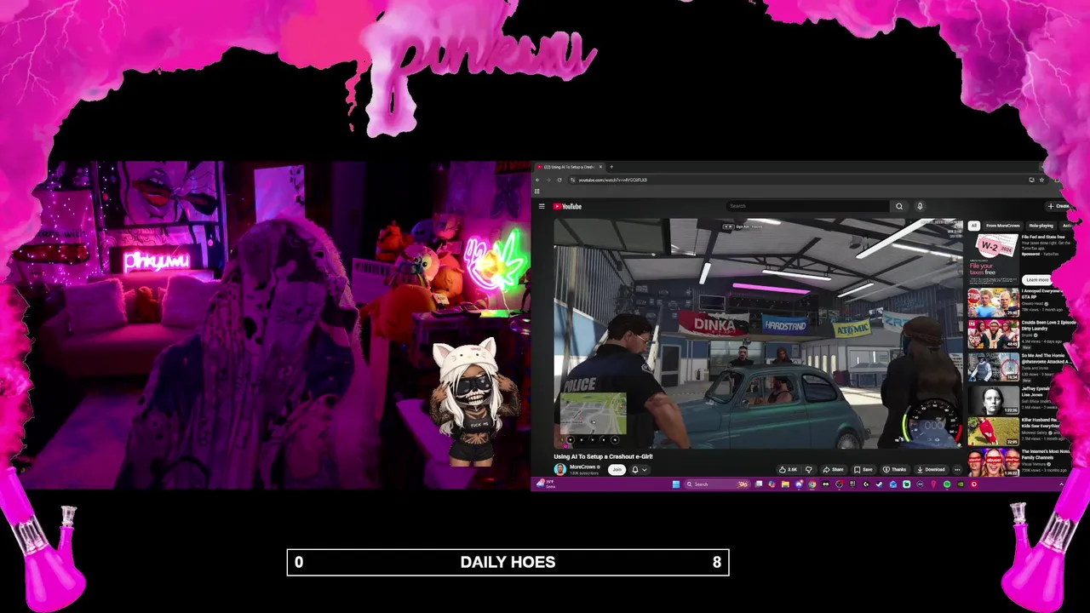Open 'Coulda Been Love 2' video thumbnail
Screen dimensions: 1090x613
[993, 335]
